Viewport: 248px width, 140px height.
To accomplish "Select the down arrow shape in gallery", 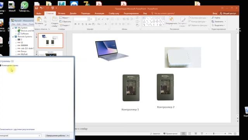I will [x=157, y=22].
